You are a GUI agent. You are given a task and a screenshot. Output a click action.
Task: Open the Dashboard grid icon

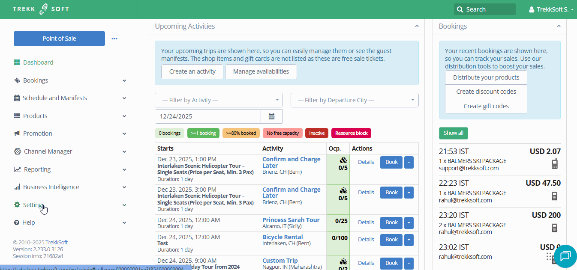[17, 62]
